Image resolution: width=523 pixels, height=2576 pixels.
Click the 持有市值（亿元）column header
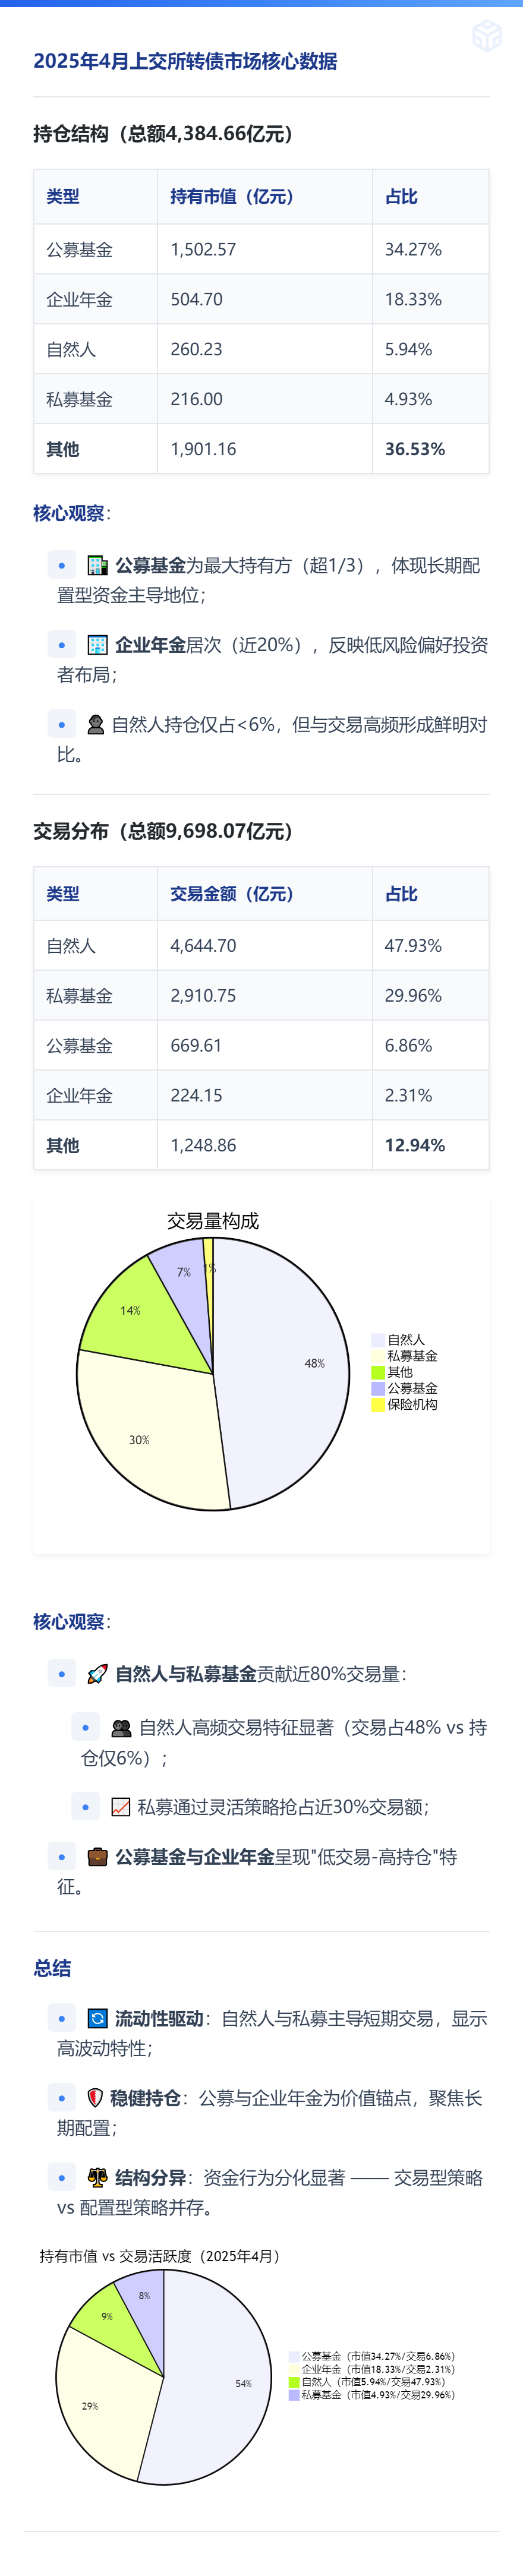232,197
